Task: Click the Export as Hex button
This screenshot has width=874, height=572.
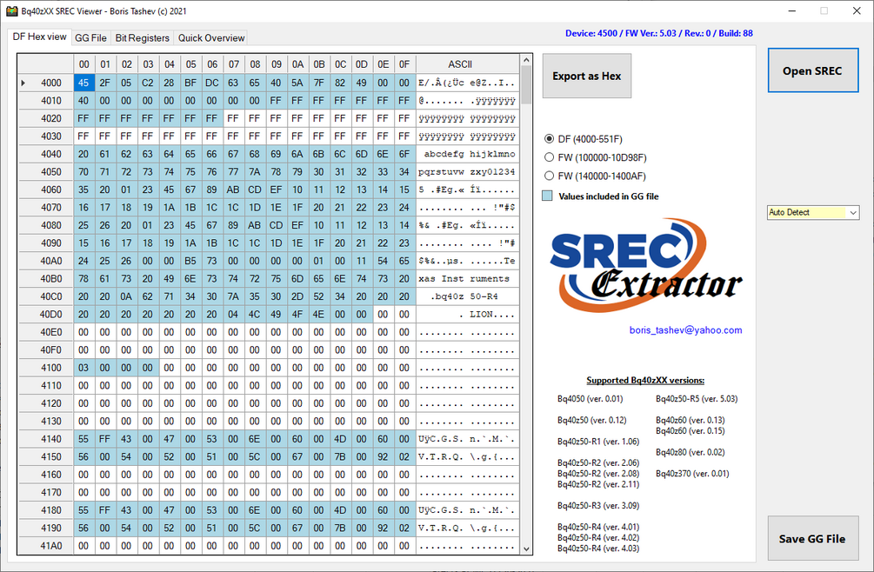Action: click(586, 76)
